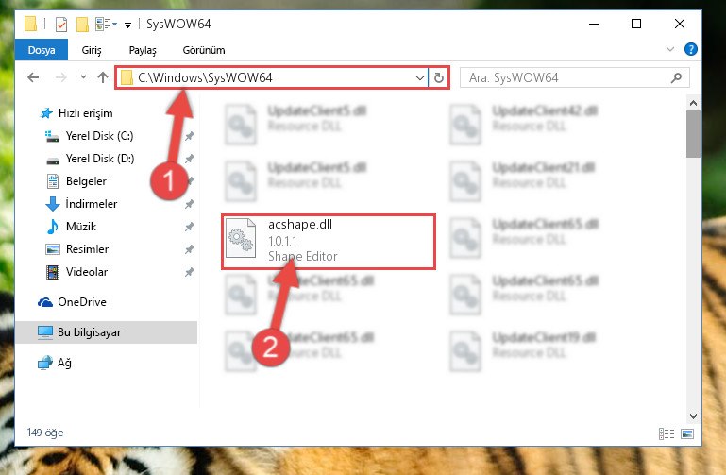Switch to large icons view layout
Image resolution: width=726 pixels, height=475 pixels.
click(x=687, y=433)
